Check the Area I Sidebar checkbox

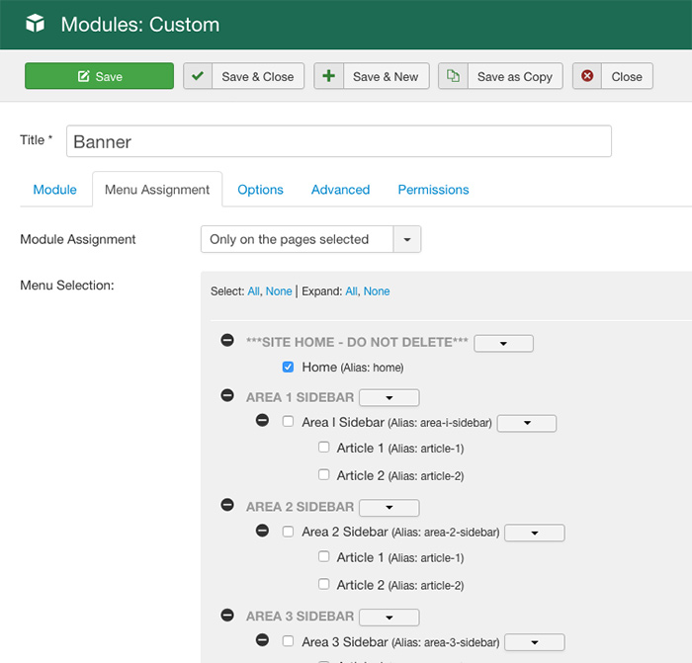pos(288,421)
